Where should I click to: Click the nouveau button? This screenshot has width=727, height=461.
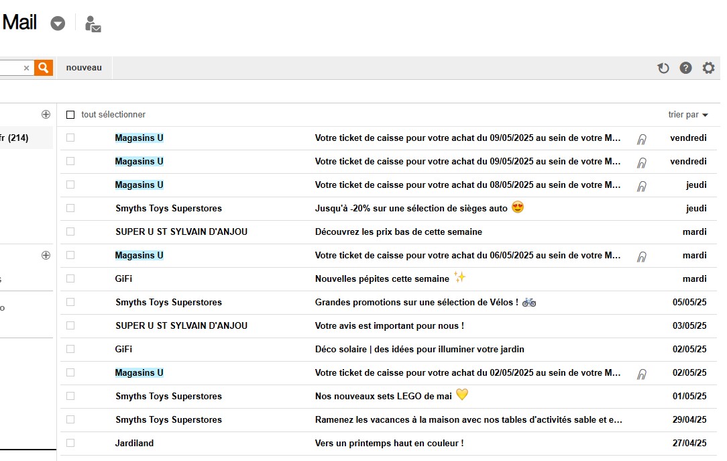tap(84, 68)
